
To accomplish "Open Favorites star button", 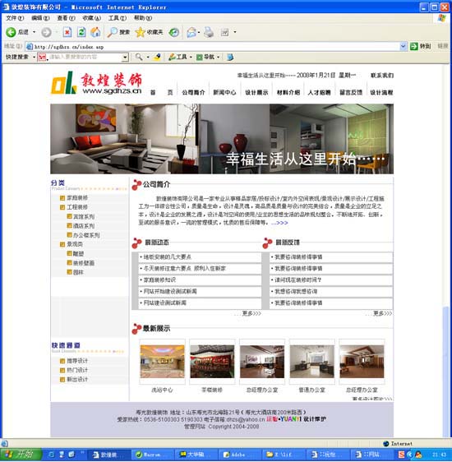I will pos(149,32).
